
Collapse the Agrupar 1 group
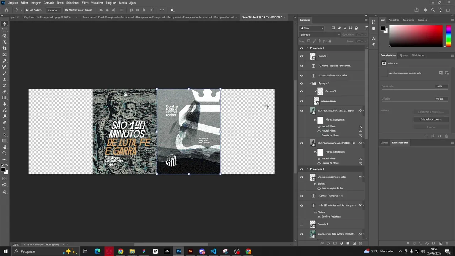tap(311, 83)
